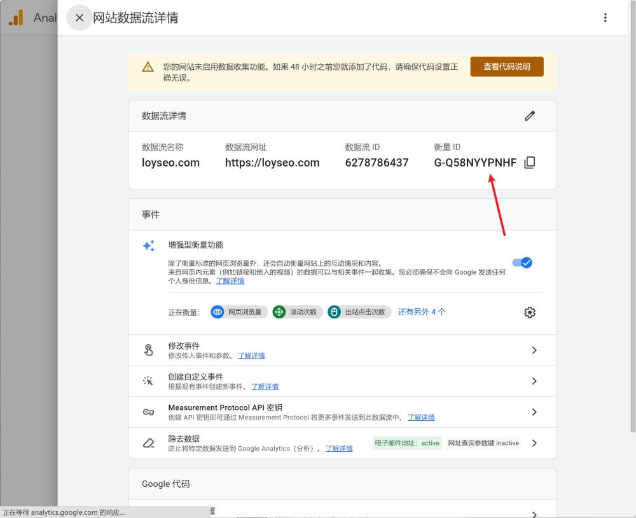
Task: Click the Google 代码 section header
Action: 165,484
